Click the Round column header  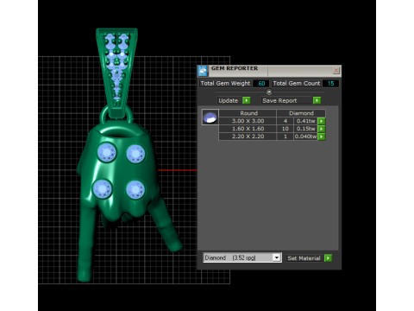click(x=248, y=113)
